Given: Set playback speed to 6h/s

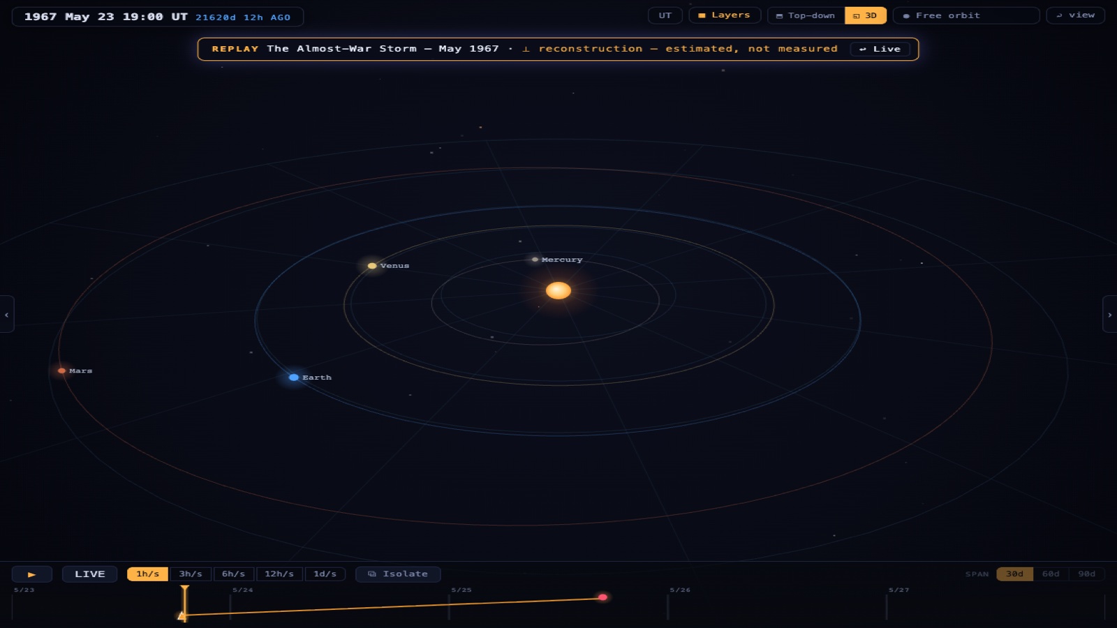Looking at the screenshot, I should click(x=233, y=574).
